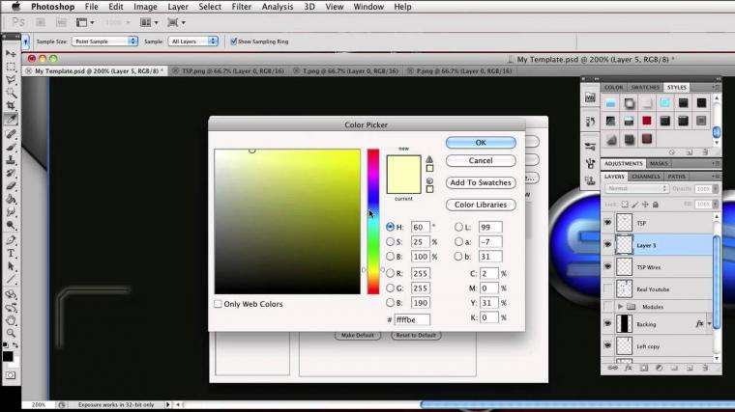735x412 pixels.
Task: Select the Type tool
Action: 11,253
